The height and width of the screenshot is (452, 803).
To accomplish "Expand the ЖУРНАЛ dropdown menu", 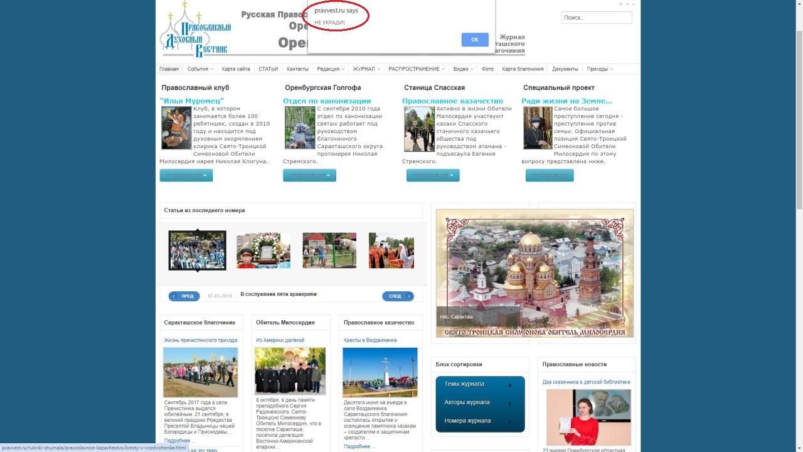I will coord(366,69).
